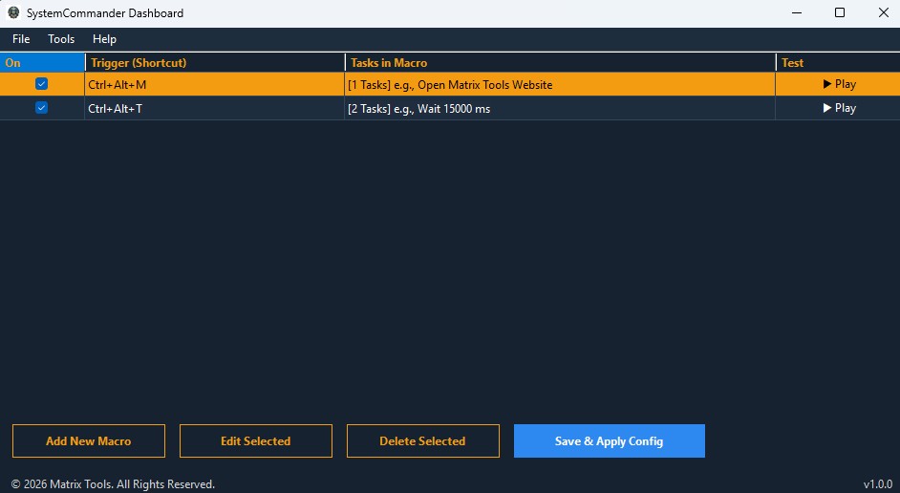
Task: Click the Matrix Tools copyright text
Action: click(113, 484)
